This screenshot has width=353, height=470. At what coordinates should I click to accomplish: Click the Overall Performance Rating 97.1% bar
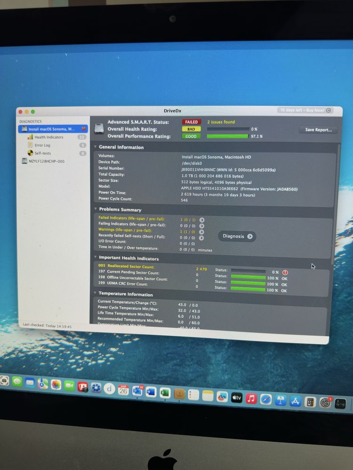(227, 136)
